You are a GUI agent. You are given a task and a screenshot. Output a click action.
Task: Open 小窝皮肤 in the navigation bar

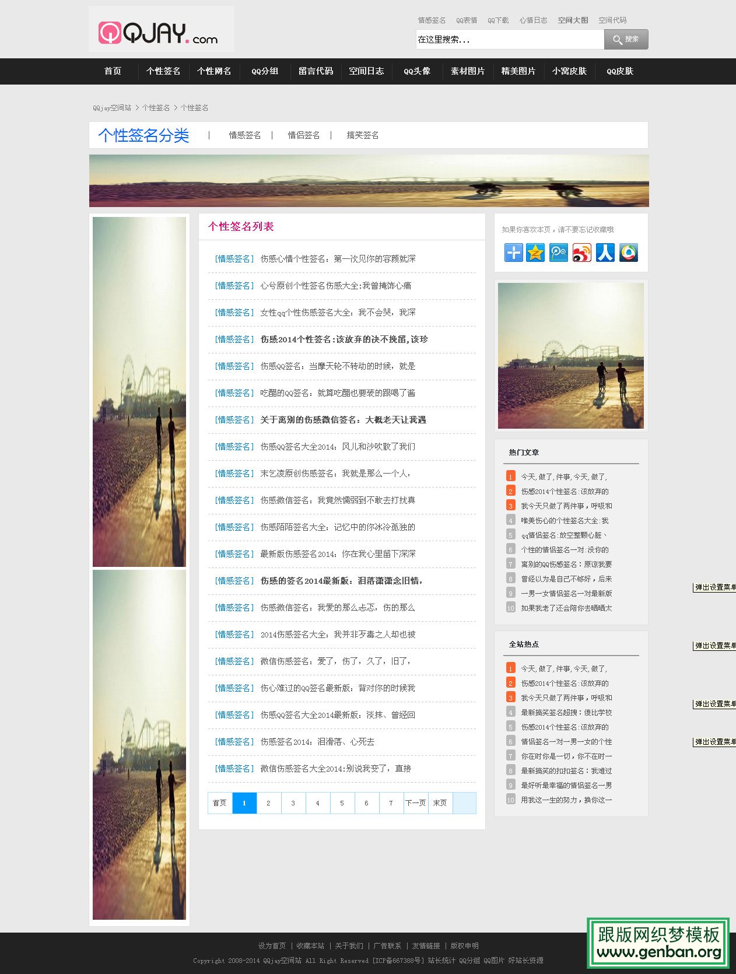pos(569,71)
